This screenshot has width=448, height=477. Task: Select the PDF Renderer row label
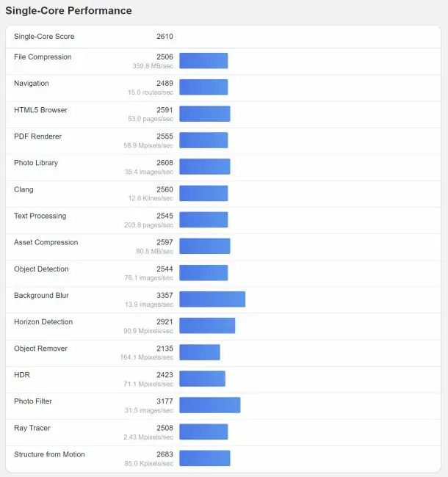coord(37,136)
